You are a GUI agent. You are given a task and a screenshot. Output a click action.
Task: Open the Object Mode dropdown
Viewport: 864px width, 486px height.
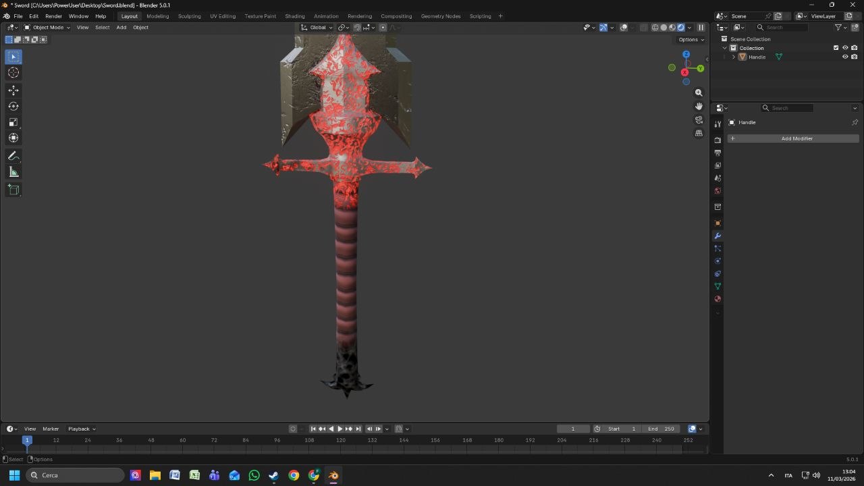[x=47, y=28]
